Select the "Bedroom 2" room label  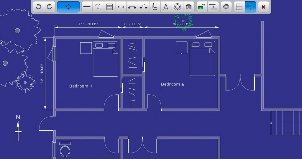pos(173,84)
